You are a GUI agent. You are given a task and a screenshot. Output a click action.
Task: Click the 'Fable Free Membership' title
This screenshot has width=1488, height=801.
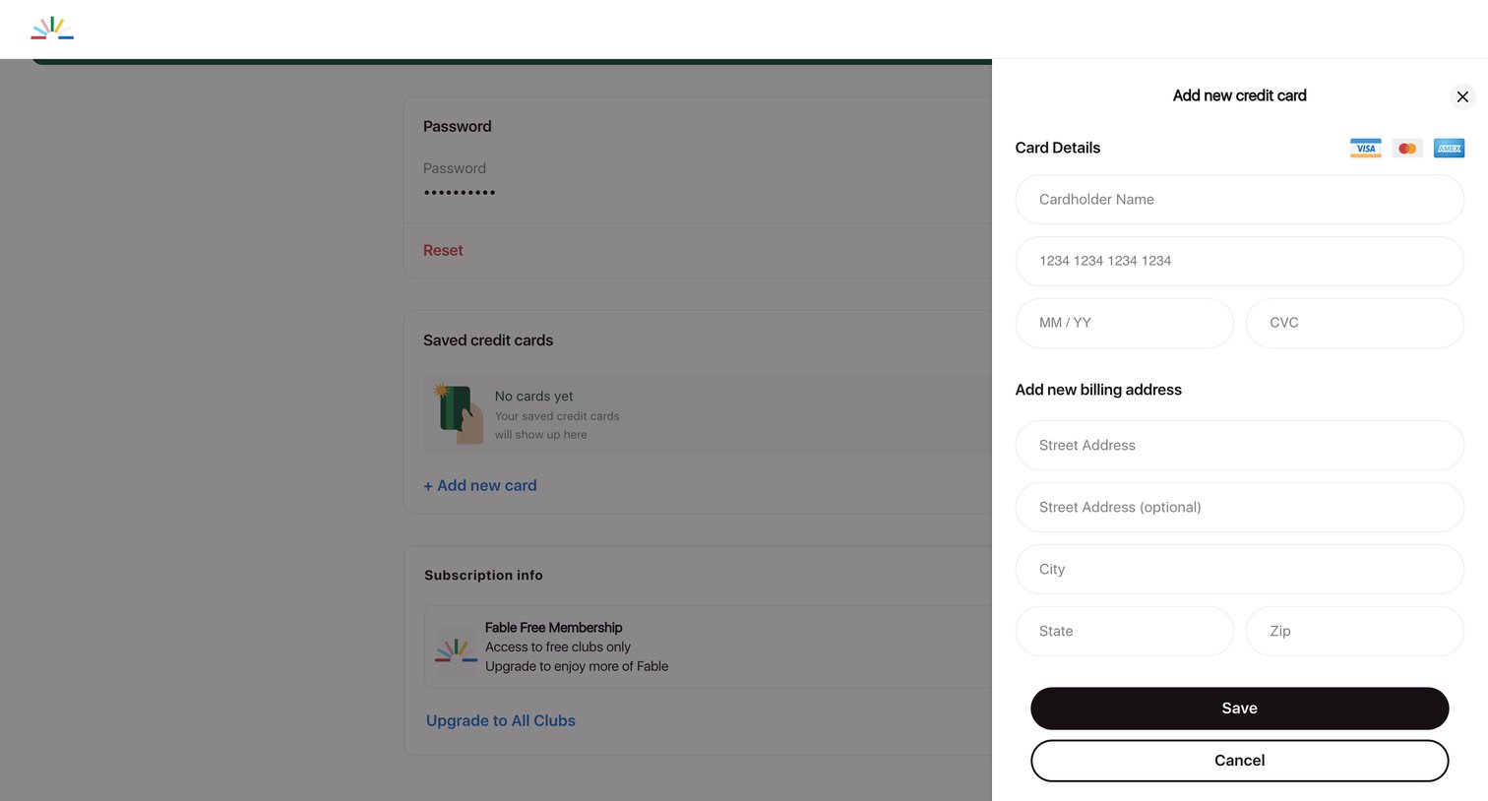(x=553, y=628)
